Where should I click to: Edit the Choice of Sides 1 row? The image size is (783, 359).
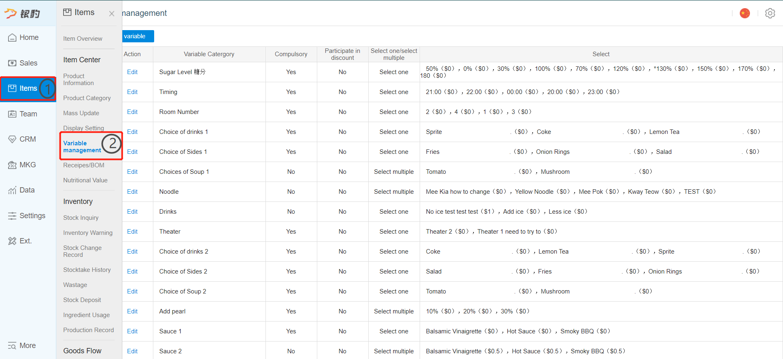coord(132,152)
